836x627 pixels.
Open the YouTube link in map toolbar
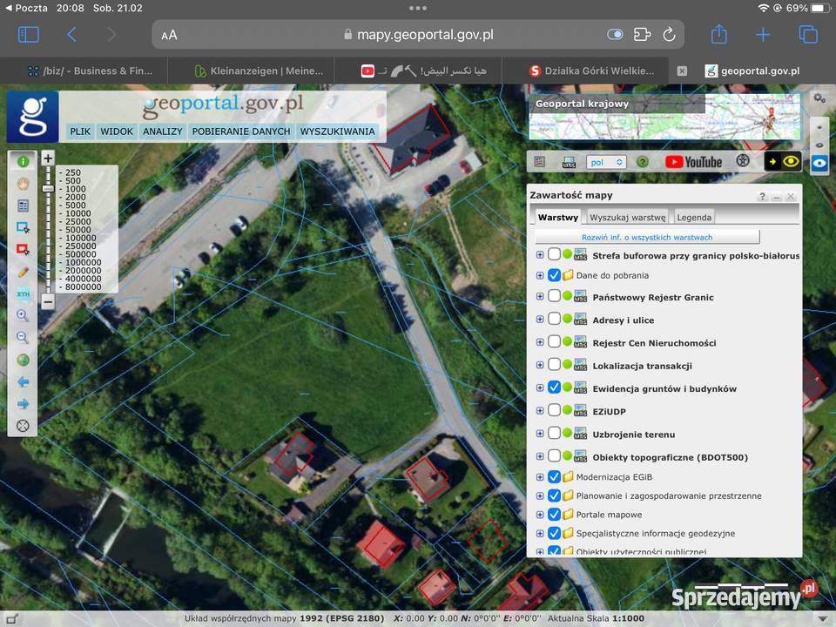point(693,162)
